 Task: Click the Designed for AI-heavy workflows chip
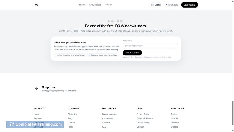[x=103, y=55]
